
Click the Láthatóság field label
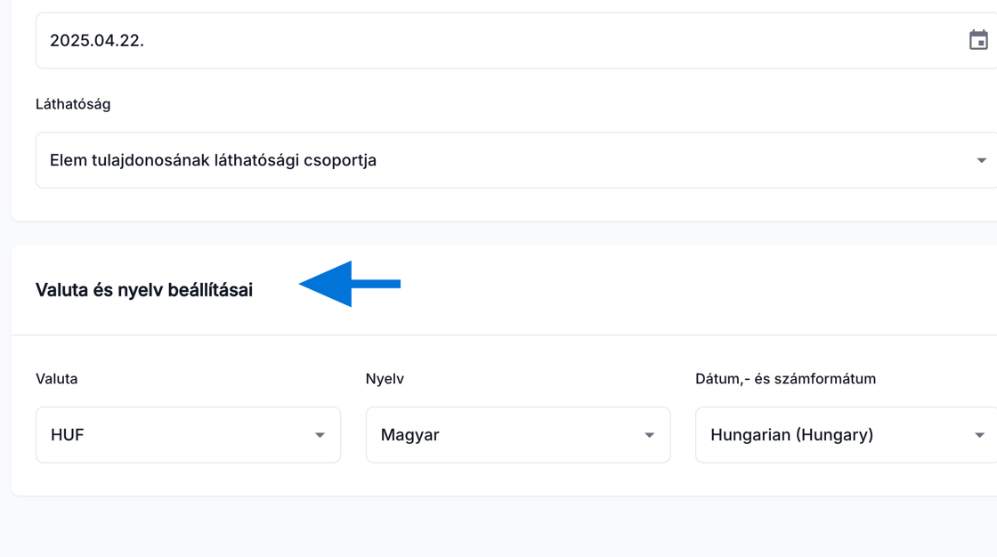73,104
